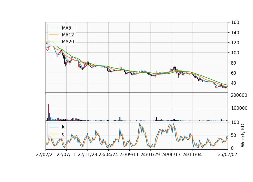253x182 pixels.
Task: Click the orange MA12 legend line sample
Action: (x=54, y=35)
